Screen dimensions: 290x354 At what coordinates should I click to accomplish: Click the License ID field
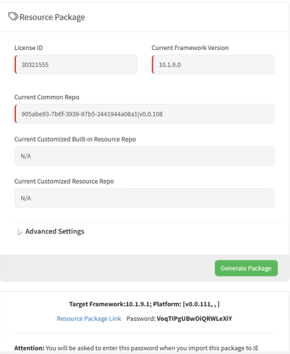pos(76,65)
